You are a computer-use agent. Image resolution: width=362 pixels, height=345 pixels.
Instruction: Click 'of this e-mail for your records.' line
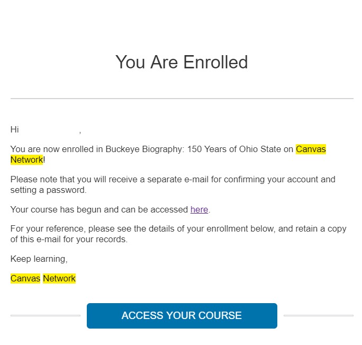click(69, 239)
